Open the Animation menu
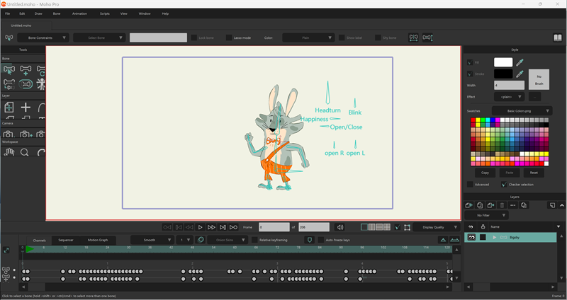Image resolution: width=567 pixels, height=300 pixels. [79, 13]
